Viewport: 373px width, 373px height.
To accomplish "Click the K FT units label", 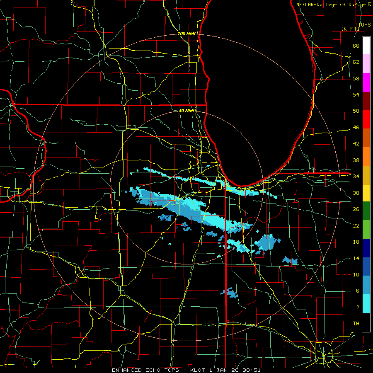I will 350,29.
